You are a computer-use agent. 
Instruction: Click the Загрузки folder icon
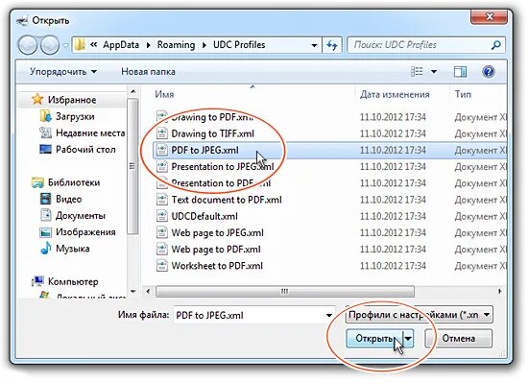click(x=45, y=116)
